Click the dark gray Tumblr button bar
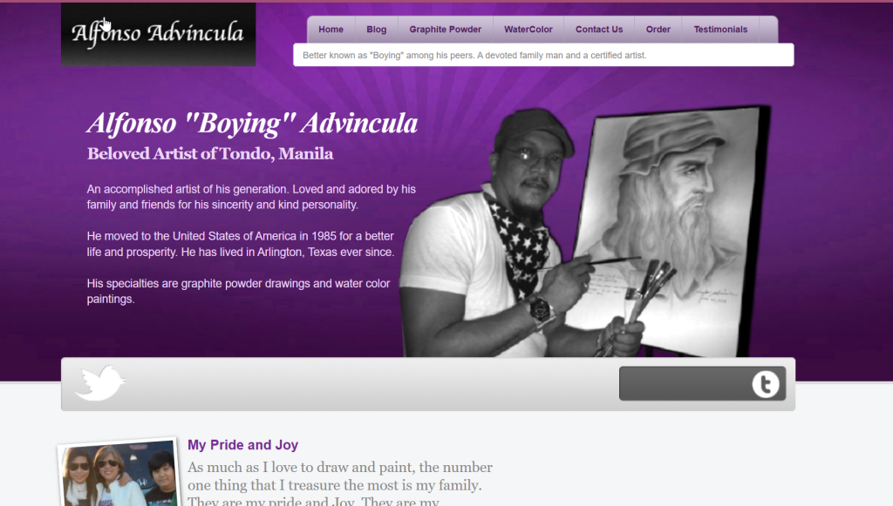The image size is (893, 506). point(702,384)
